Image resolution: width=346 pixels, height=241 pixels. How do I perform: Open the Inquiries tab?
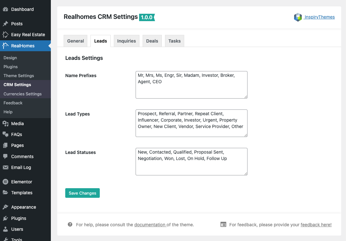pos(126,41)
